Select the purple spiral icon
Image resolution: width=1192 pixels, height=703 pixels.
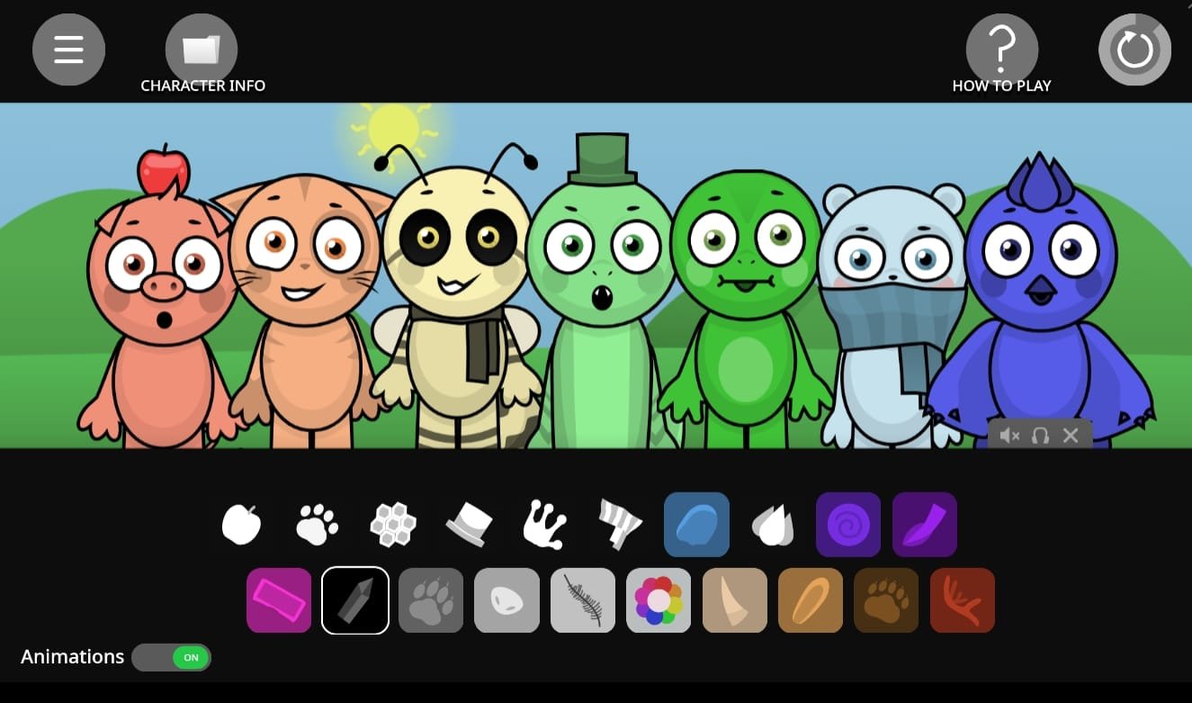tap(848, 525)
